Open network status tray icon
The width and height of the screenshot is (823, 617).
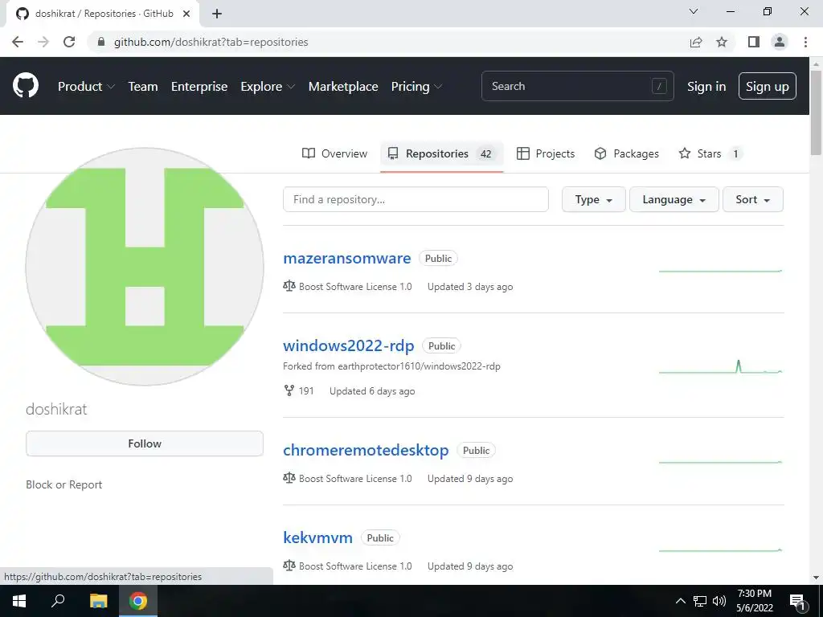tap(700, 601)
